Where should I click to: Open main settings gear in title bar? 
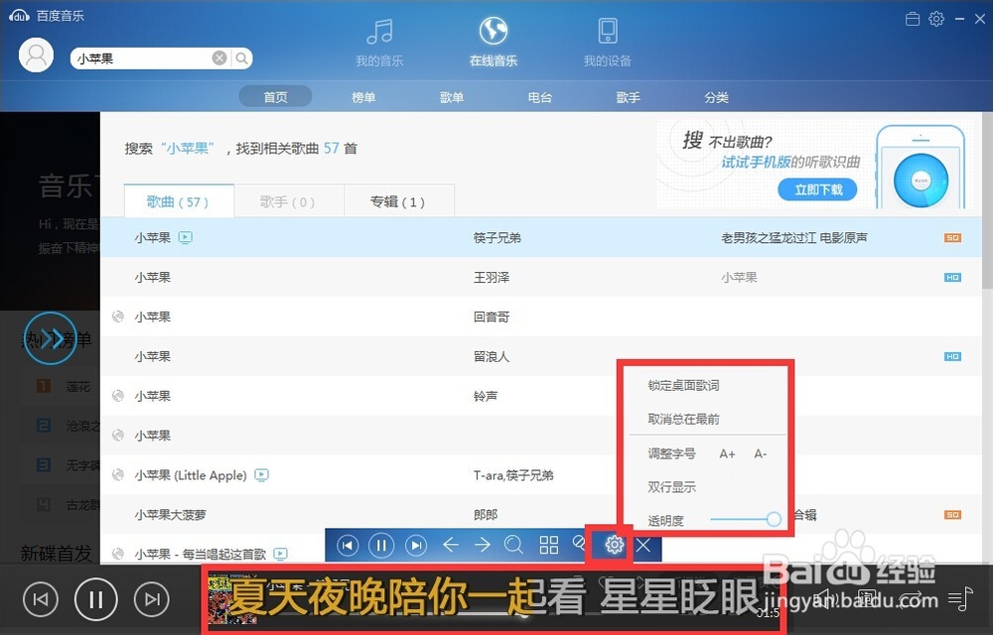click(936, 19)
